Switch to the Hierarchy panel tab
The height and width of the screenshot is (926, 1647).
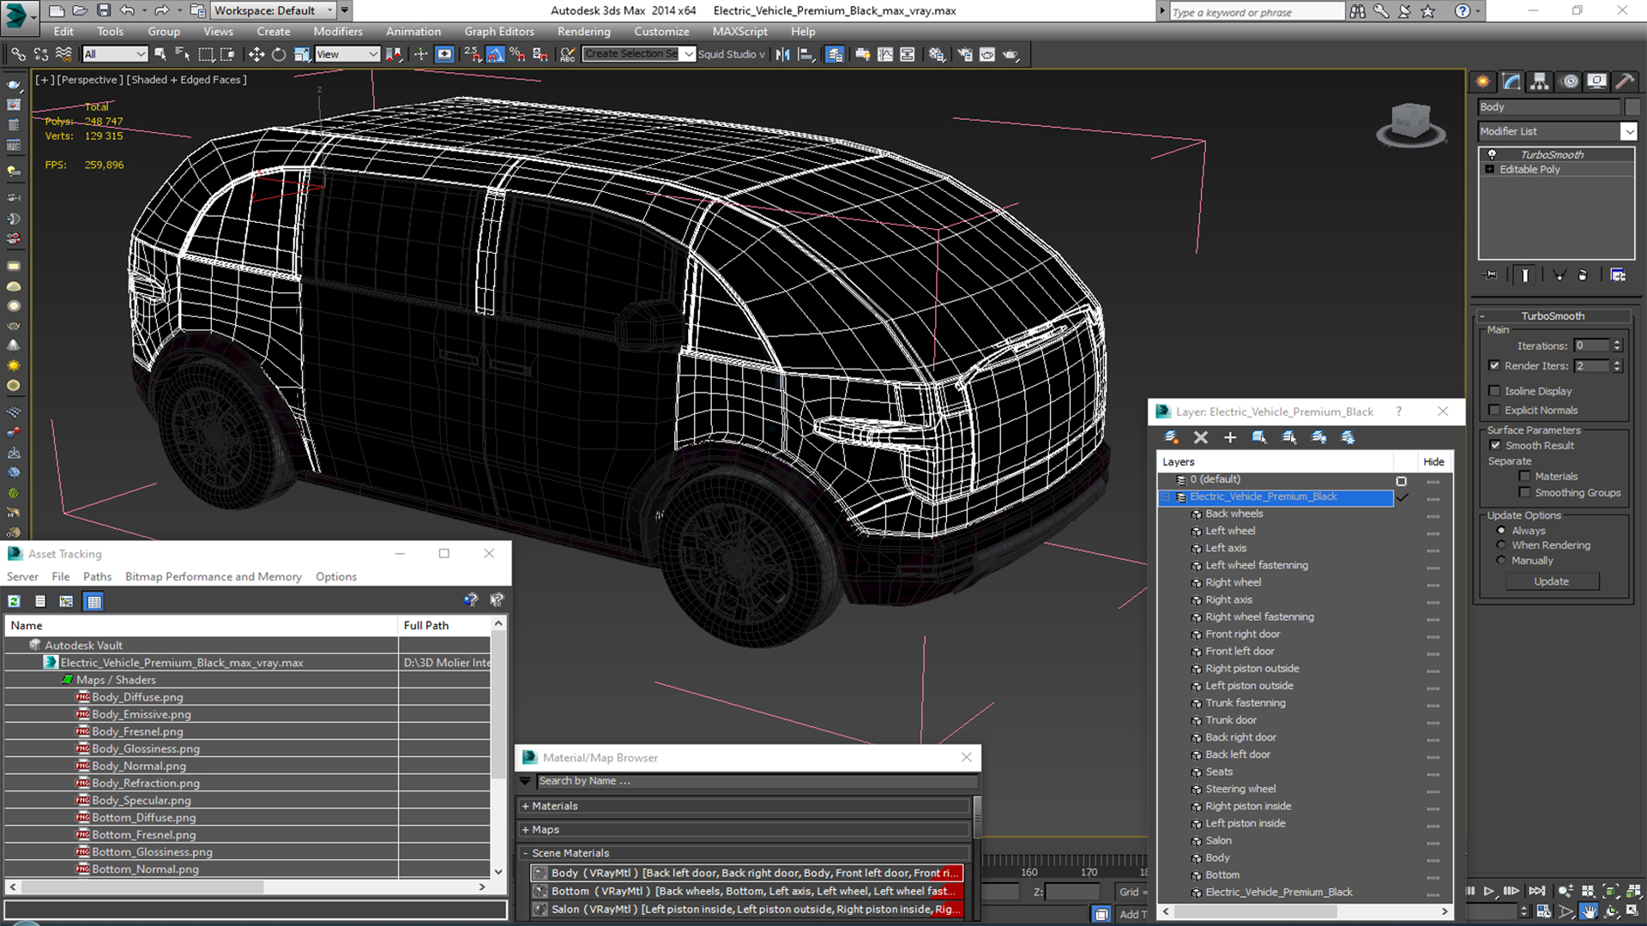point(1540,81)
